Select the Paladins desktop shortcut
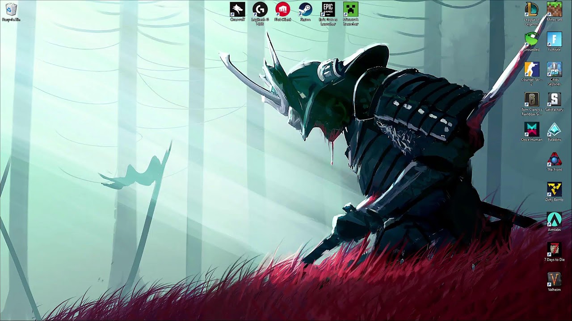Viewport: 572px width, 321px height. coord(554,130)
